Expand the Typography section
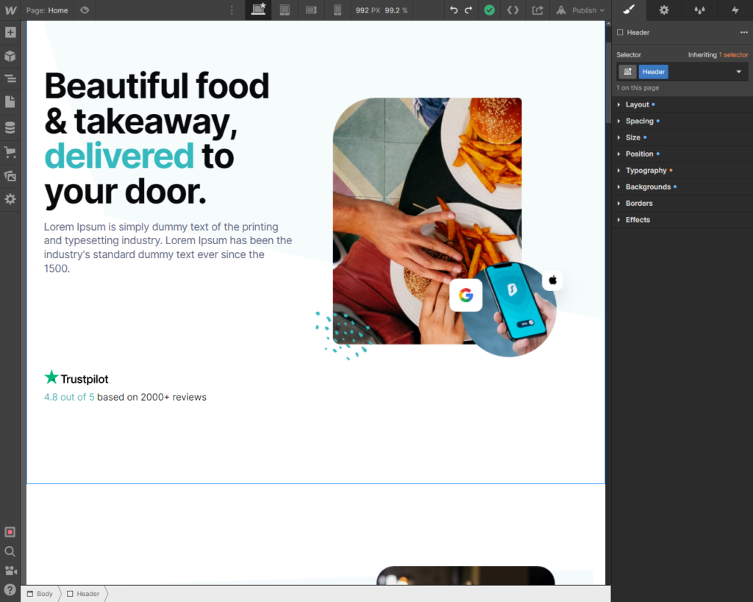753x602 pixels. (x=646, y=171)
